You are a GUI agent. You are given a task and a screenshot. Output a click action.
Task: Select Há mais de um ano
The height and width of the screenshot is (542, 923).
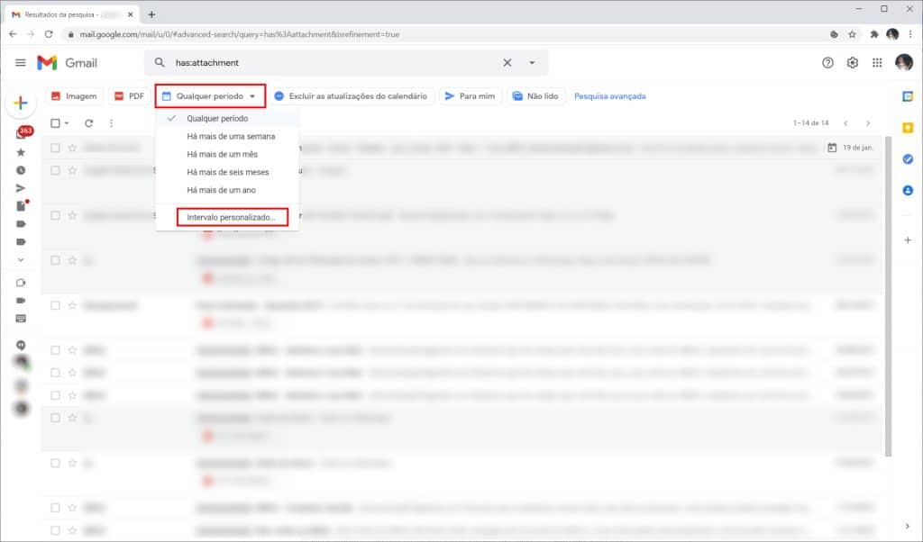point(227,190)
